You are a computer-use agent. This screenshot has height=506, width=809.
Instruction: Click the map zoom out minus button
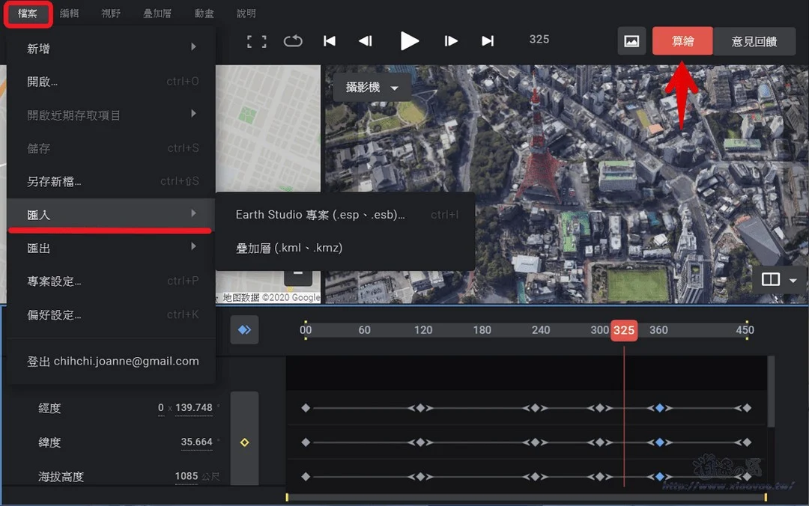(297, 275)
